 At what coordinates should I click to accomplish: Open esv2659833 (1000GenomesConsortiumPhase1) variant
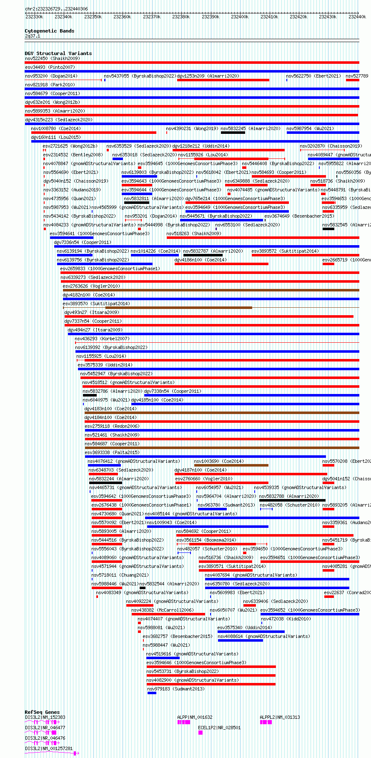tap(110, 269)
